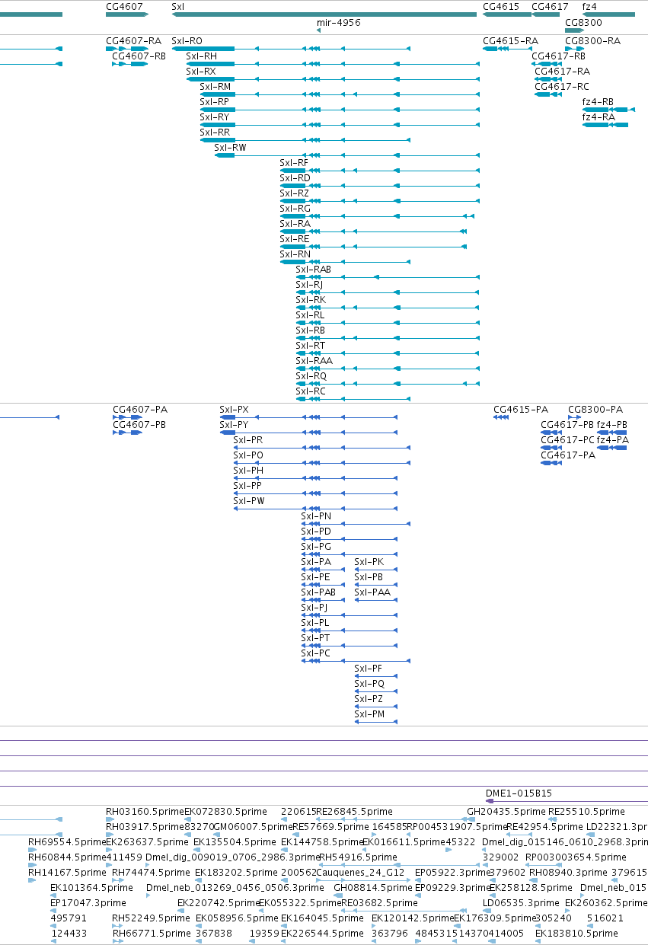648x945 pixels.
Task: Select EST EP09229.3prime
Action: (454, 887)
